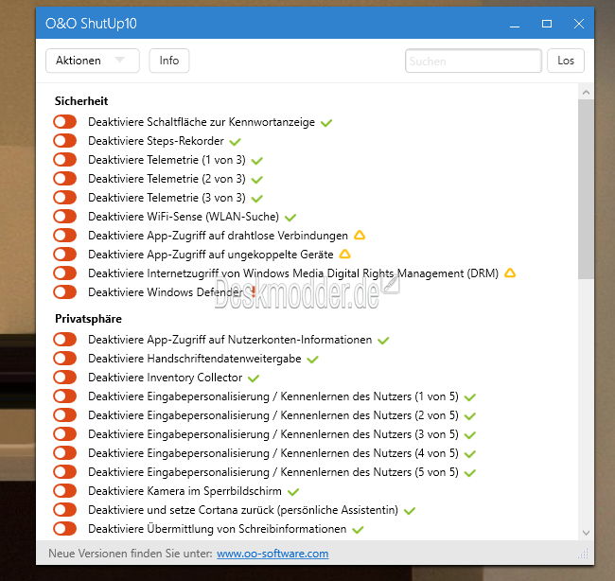The height and width of the screenshot is (581, 615).
Task: Select text Deaktiviere Kamera im Sperrbildschirm
Action: tap(184, 491)
